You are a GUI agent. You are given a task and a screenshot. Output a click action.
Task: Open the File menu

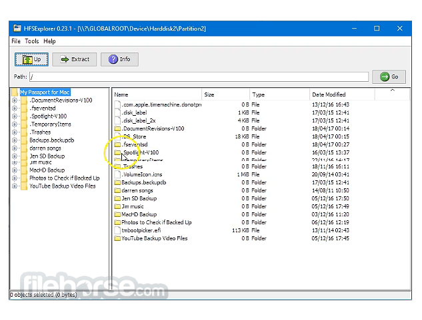(x=16, y=41)
